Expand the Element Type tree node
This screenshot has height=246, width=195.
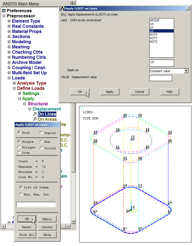coord(9,21)
